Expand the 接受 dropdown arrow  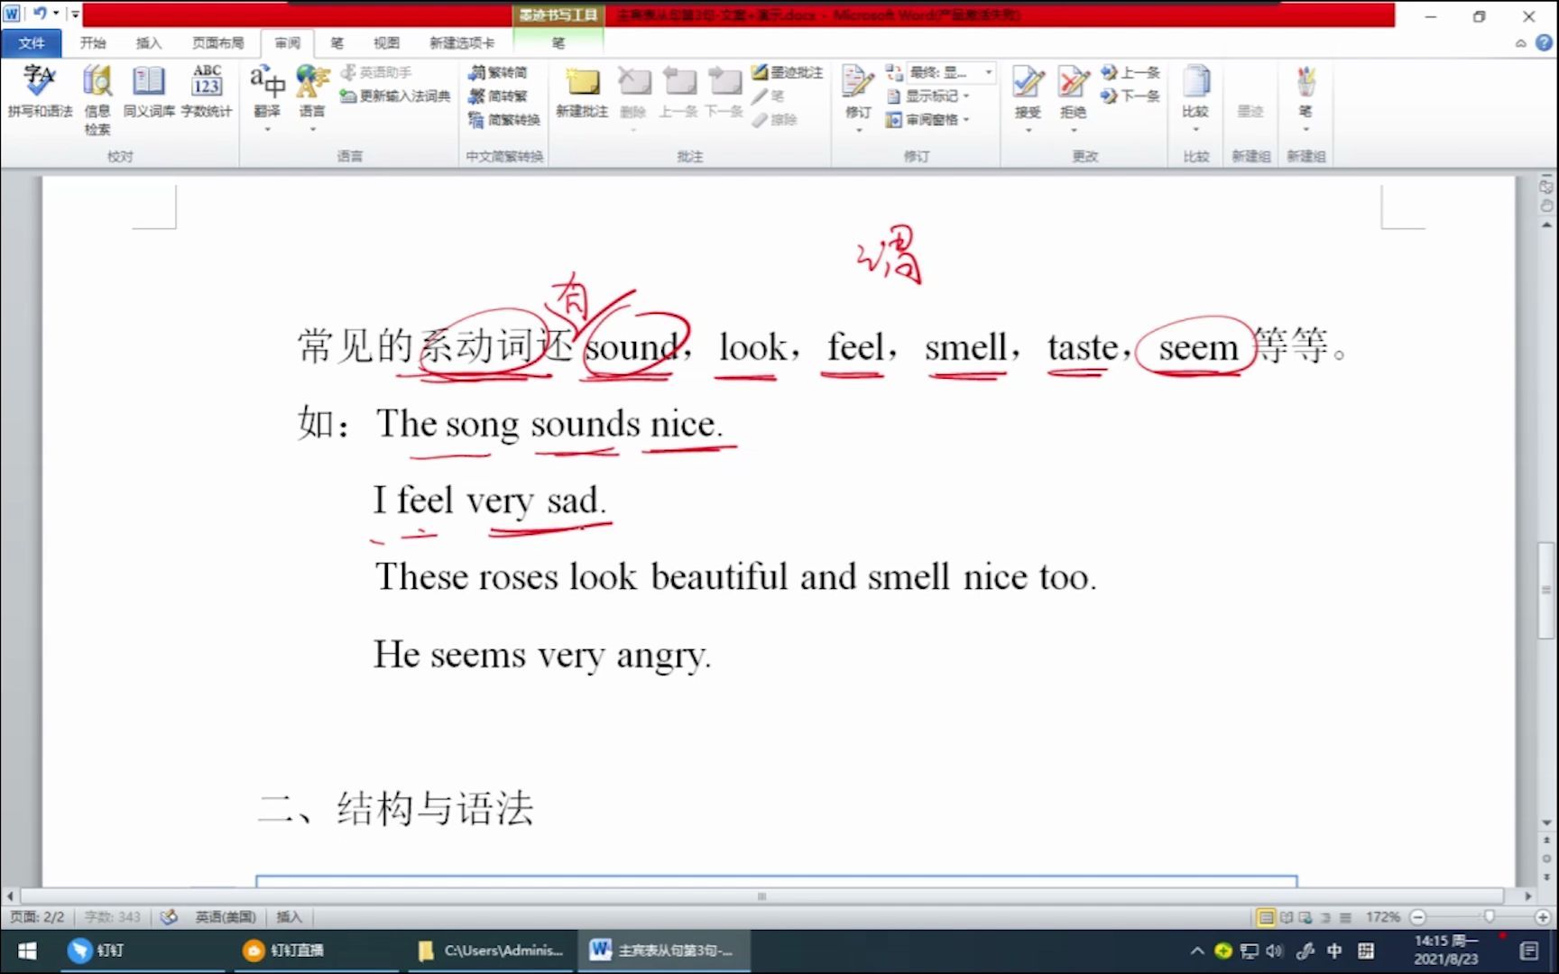(x=1028, y=130)
